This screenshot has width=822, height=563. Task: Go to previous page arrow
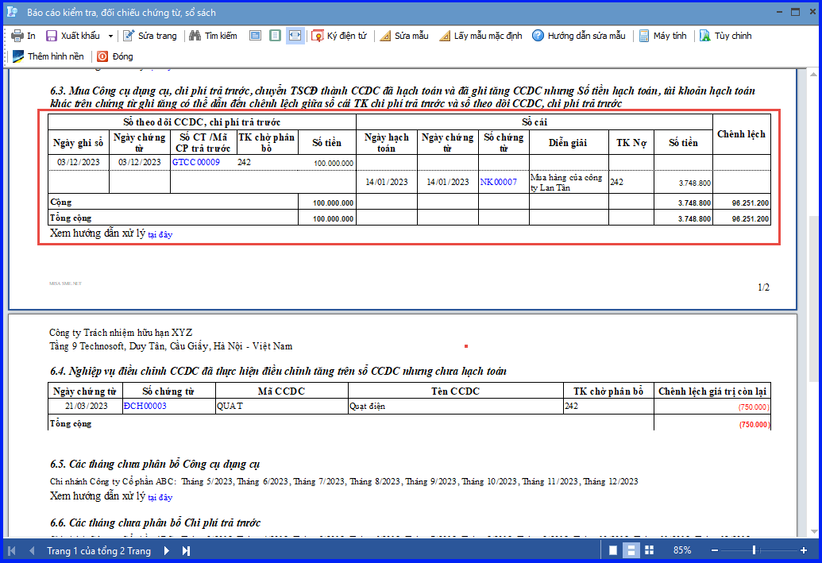pos(32,550)
